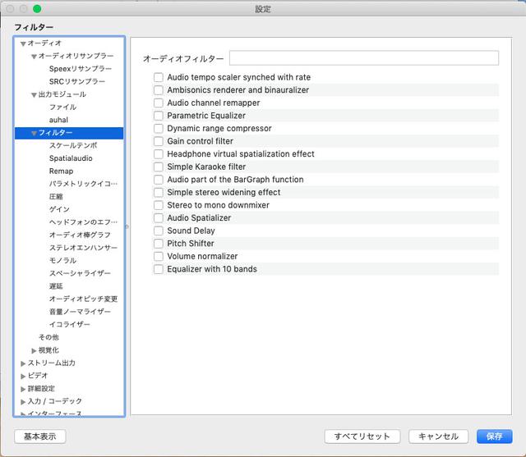Viewport: 526px width, 457px height.
Task: Switch to 基本表示 view
Action: tap(40, 436)
